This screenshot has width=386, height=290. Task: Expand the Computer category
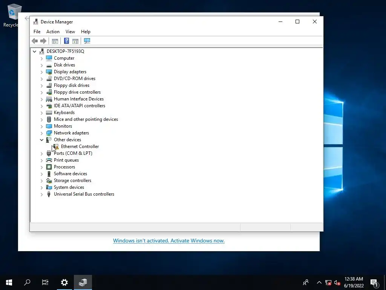(41, 58)
